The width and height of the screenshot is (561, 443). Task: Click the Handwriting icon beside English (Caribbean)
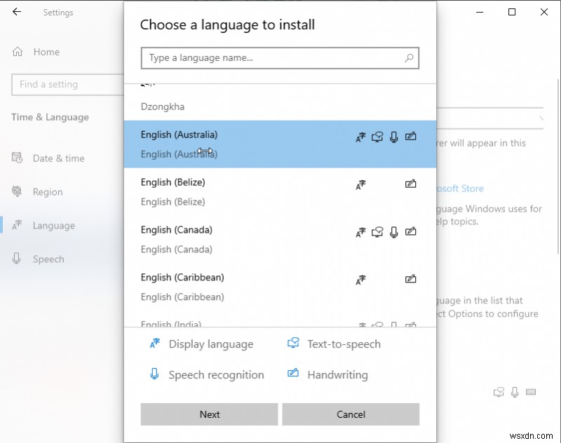(411, 280)
